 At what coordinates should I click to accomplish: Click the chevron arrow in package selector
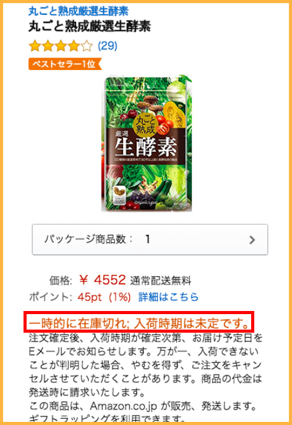(x=252, y=240)
